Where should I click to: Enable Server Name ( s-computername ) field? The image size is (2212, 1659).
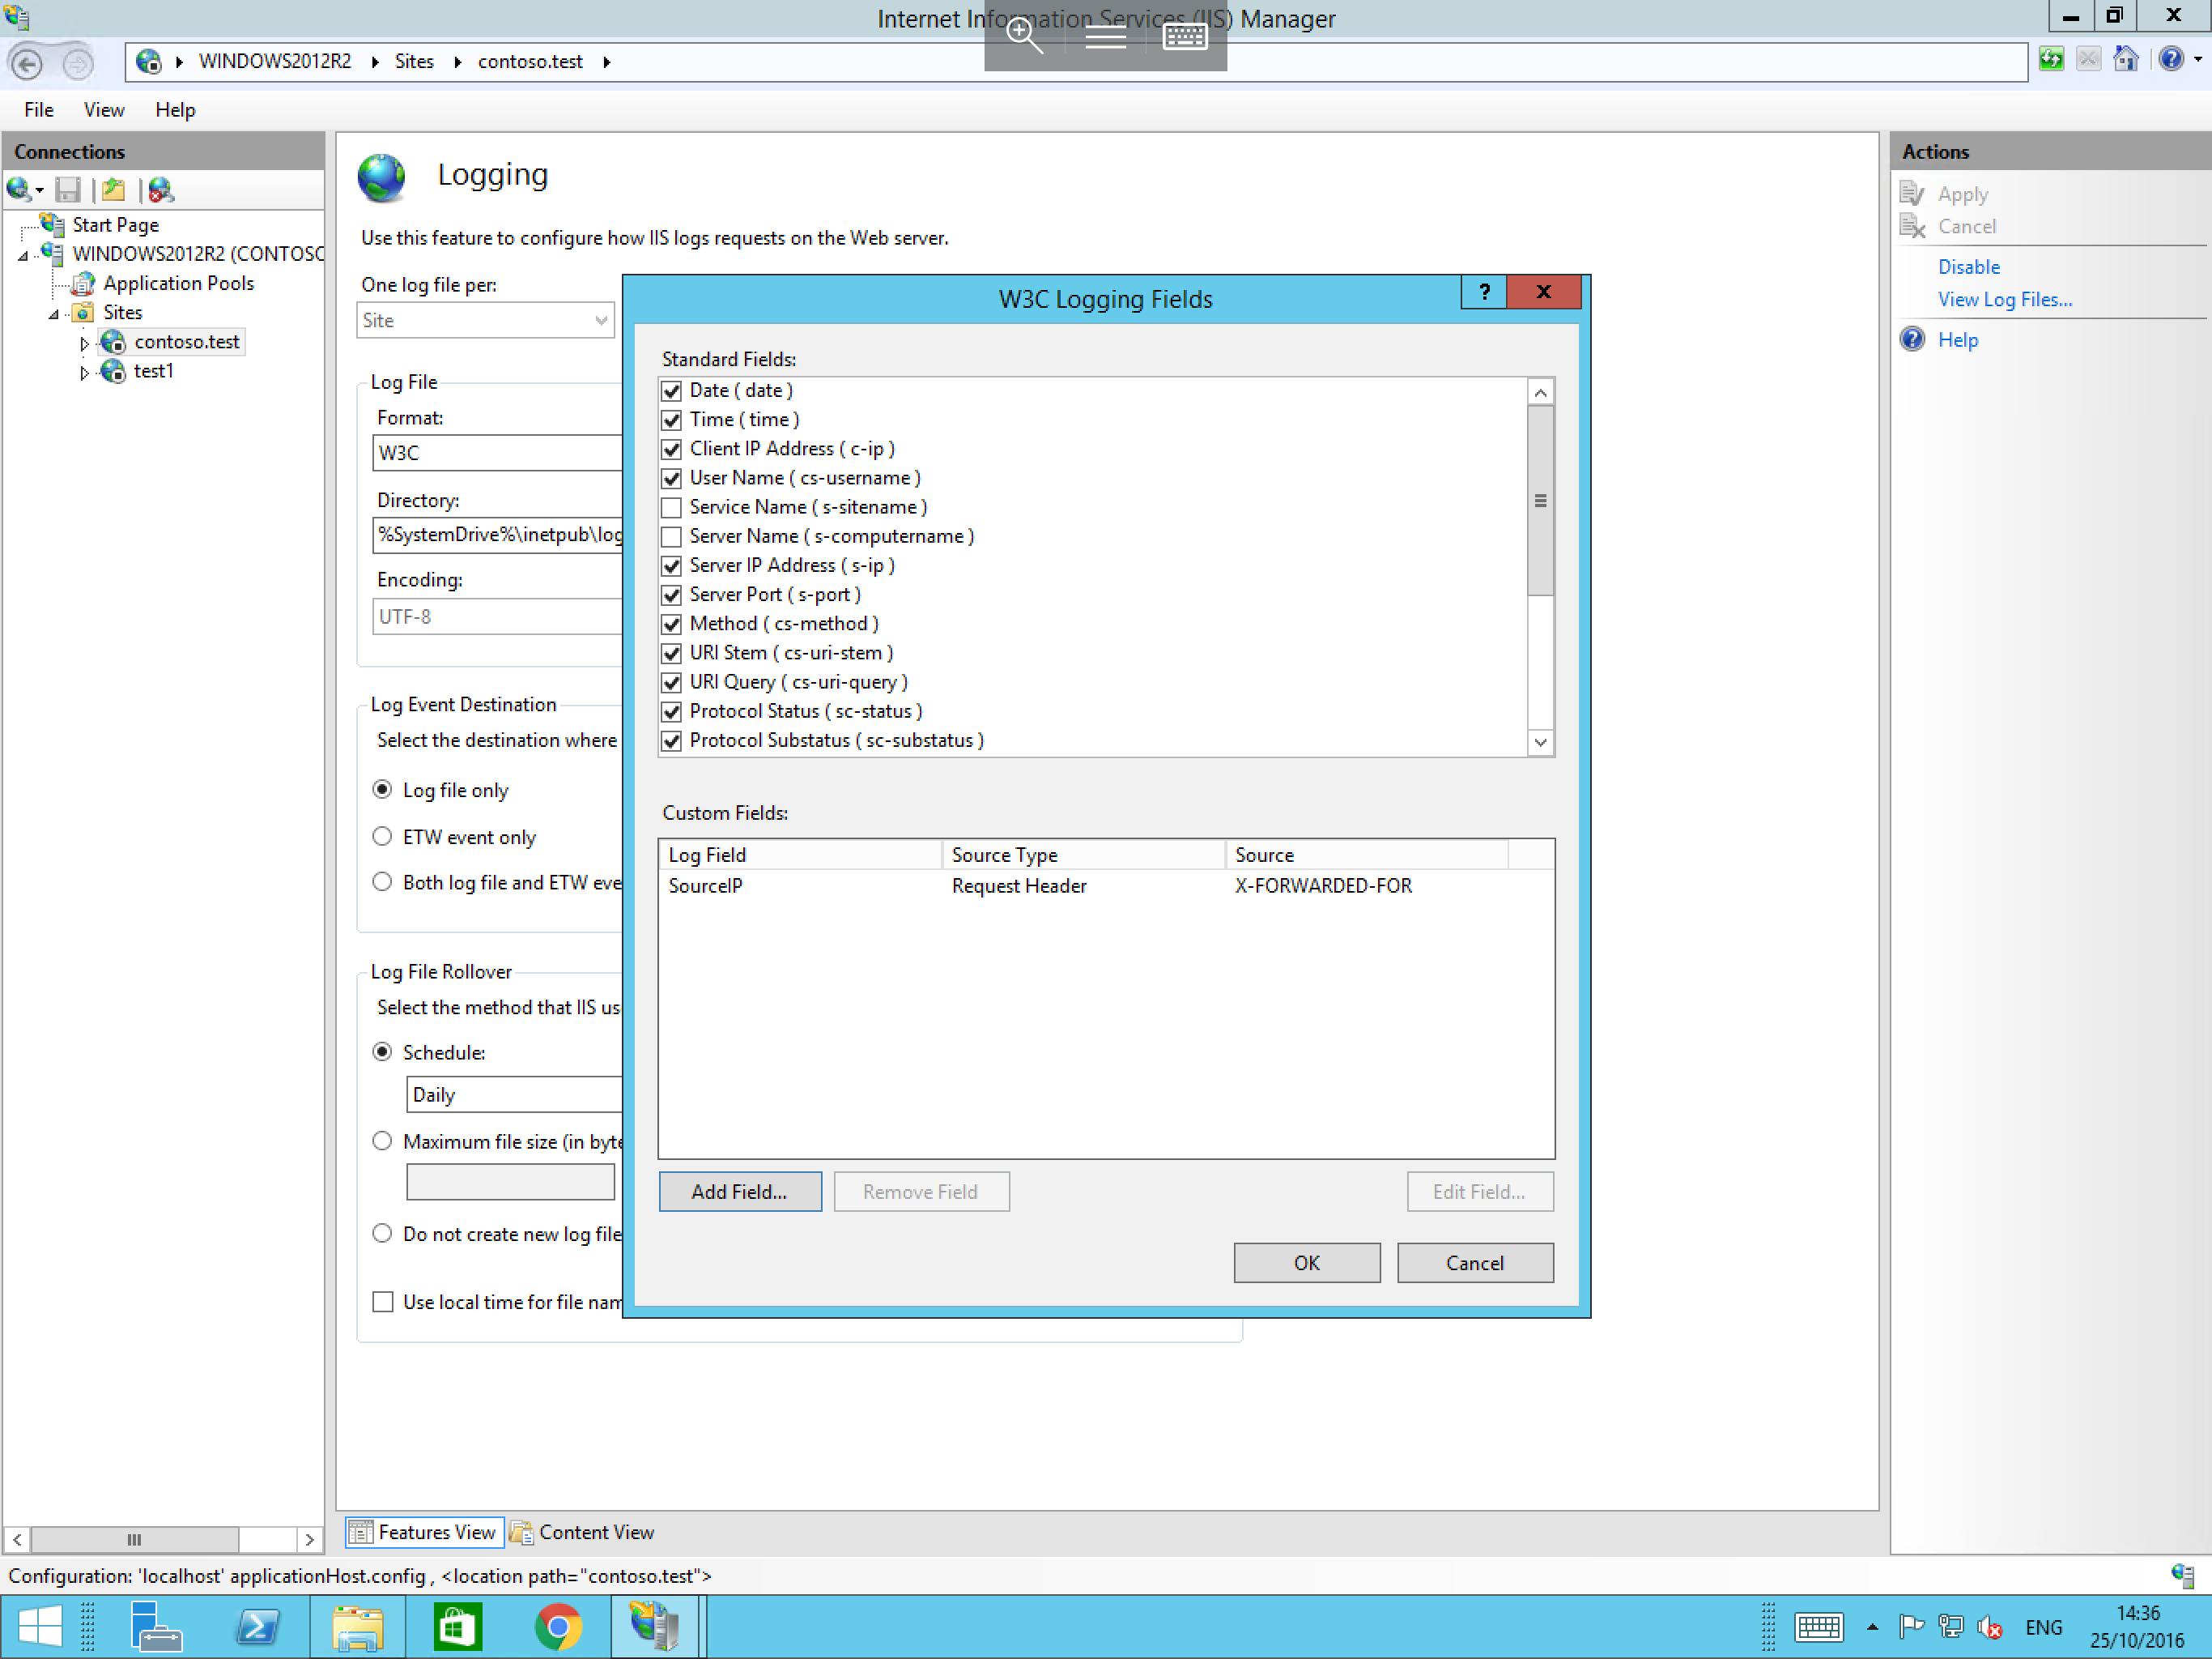pos(672,536)
